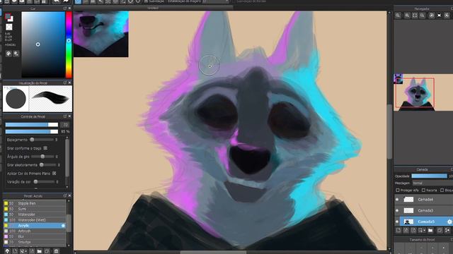Select the Airbrush brush
Viewport: 453px width, 254px height.
click(x=35, y=231)
